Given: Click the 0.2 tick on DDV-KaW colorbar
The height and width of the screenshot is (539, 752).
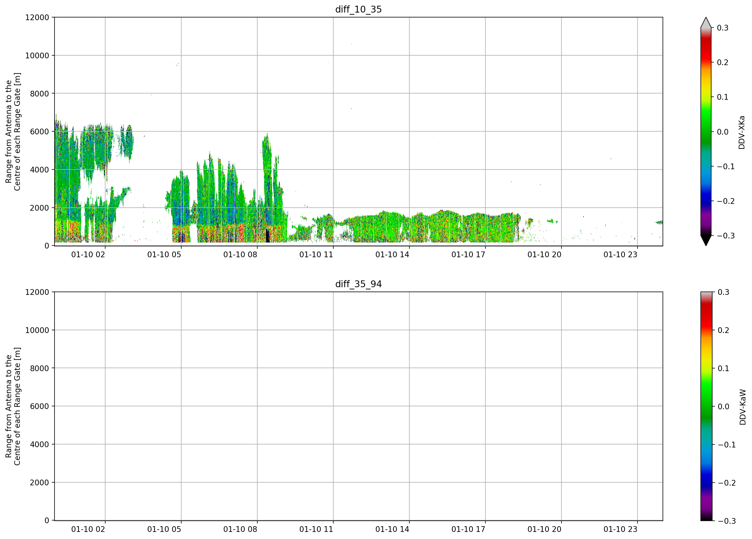Looking at the screenshot, I should click(x=723, y=330).
